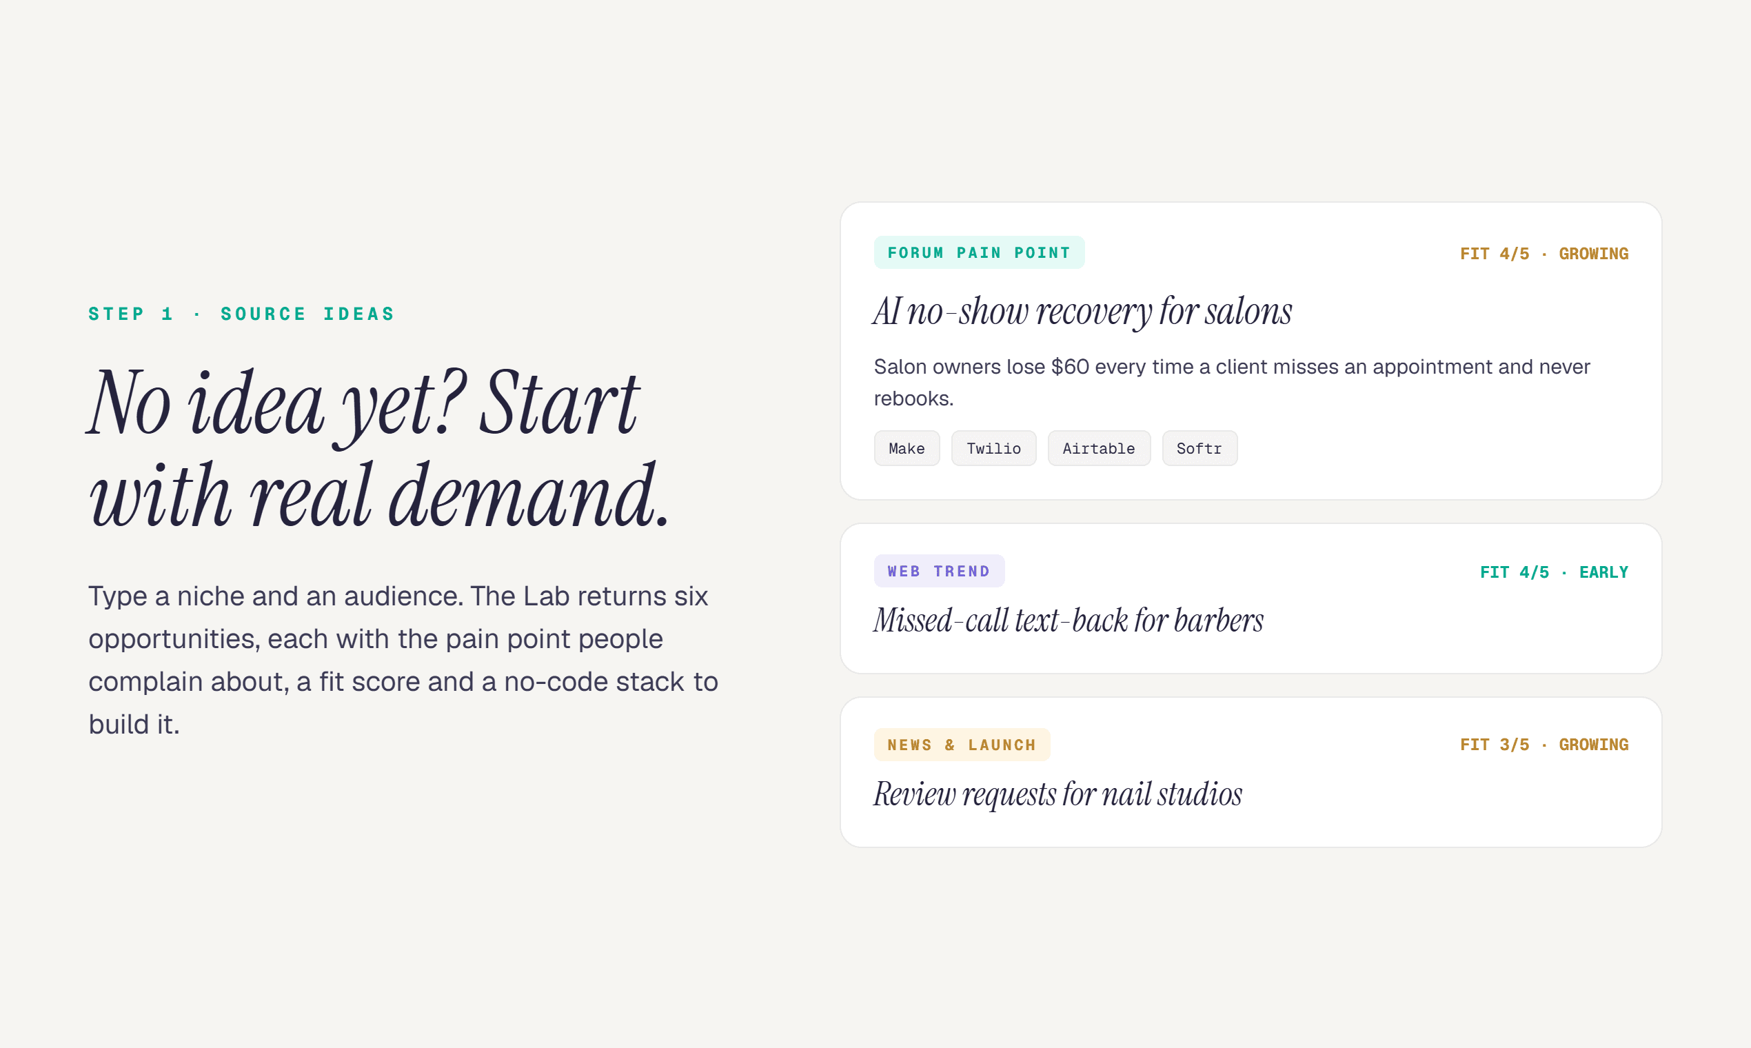Click the FIT 4/5 · EARLY score label
The height and width of the screenshot is (1048, 1751).
tap(1554, 572)
